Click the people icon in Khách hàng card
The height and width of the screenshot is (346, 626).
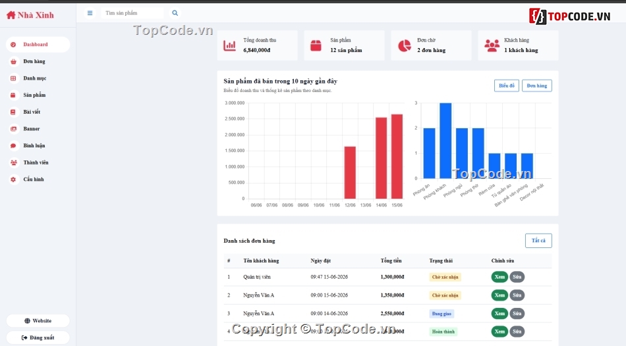click(492, 45)
